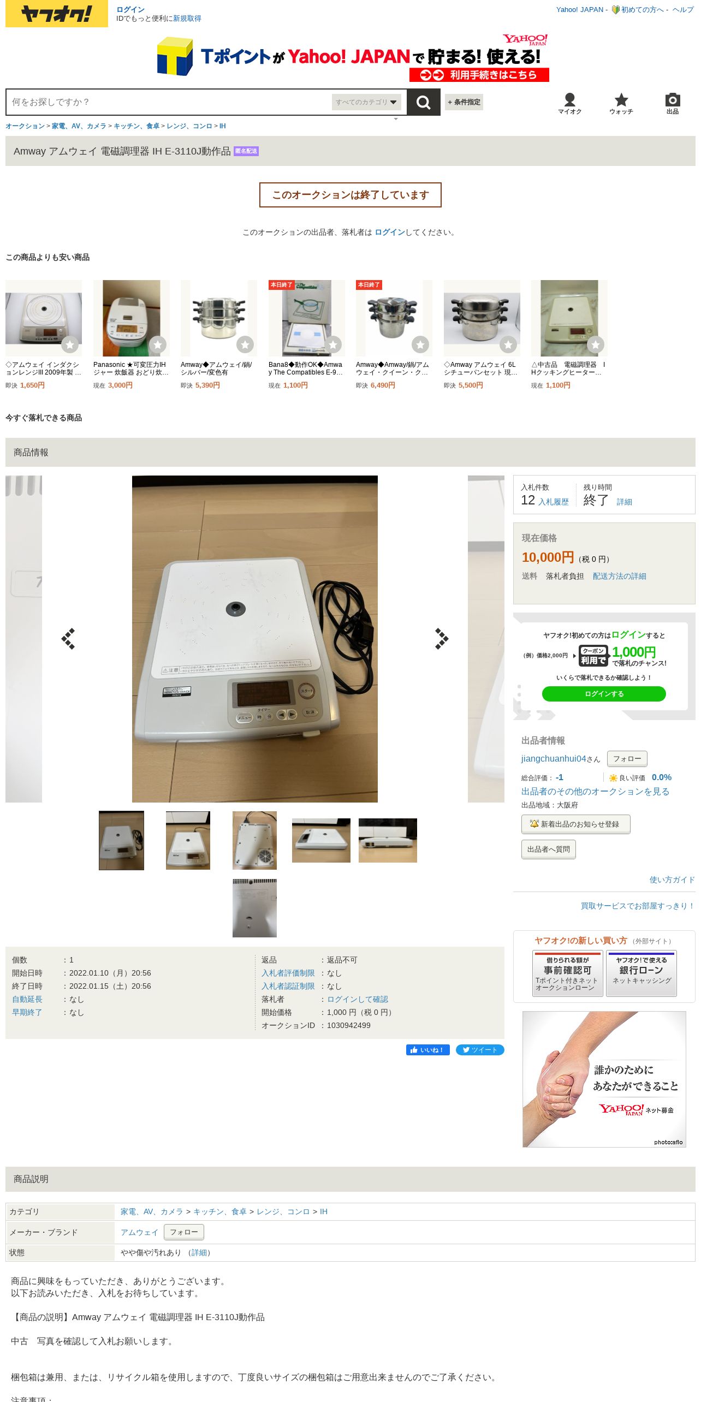Toggle watch star on Panasonic rice cooker item
The height and width of the screenshot is (1402, 701).
click(x=158, y=344)
